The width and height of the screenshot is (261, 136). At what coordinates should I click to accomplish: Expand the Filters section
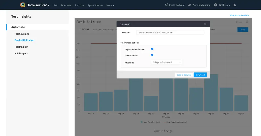[84, 29]
